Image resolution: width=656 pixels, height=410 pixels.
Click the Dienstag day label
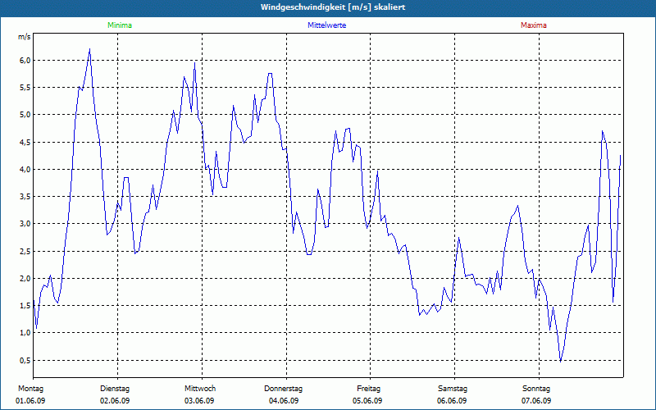pos(115,389)
